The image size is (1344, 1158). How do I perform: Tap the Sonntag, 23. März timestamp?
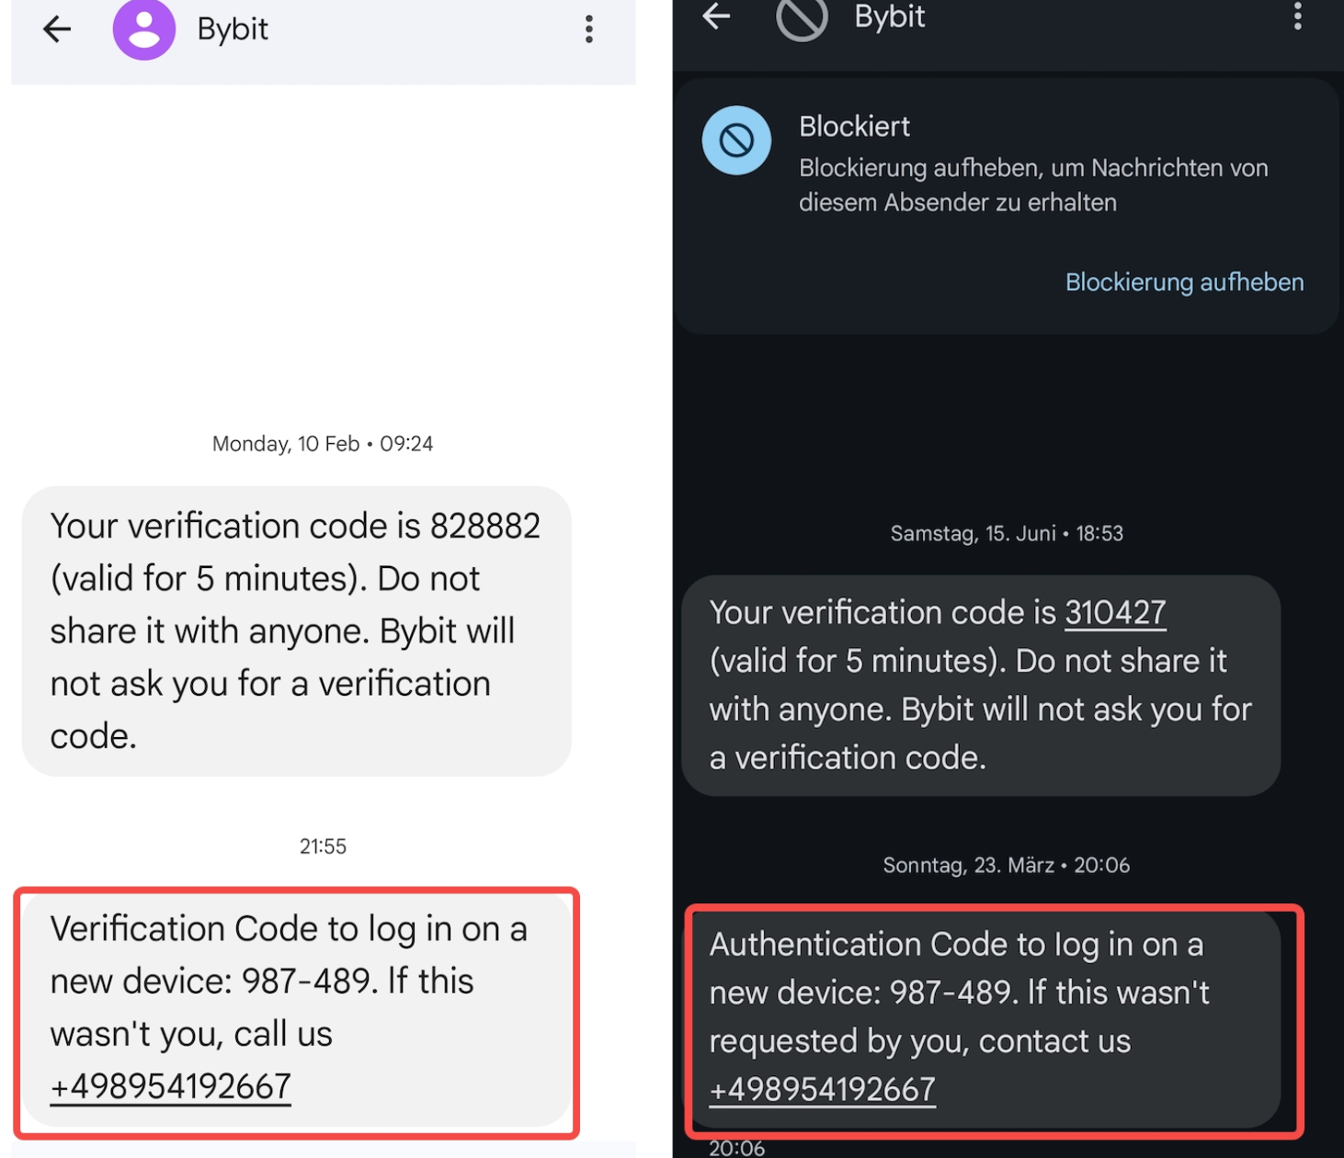1007,865
